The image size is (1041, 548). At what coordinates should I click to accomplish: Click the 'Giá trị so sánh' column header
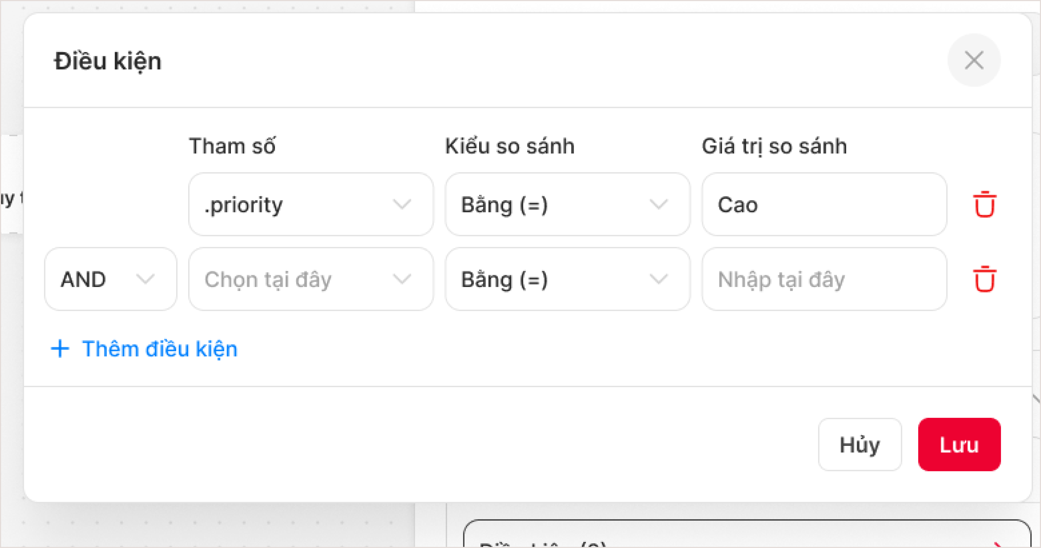tap(774, 146)
